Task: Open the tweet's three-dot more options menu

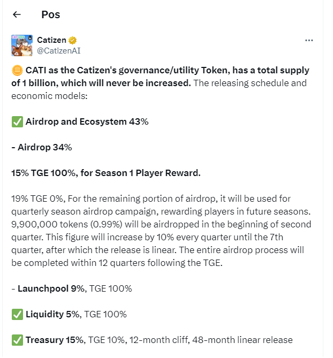Action: point(309,40)
